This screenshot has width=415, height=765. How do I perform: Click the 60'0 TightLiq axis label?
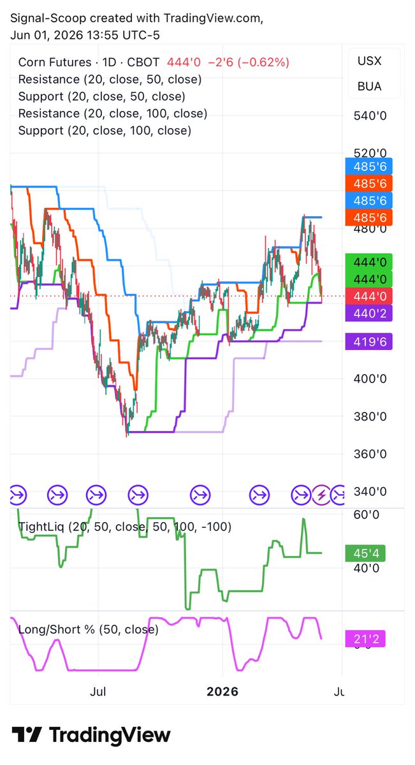click(368, 514)
